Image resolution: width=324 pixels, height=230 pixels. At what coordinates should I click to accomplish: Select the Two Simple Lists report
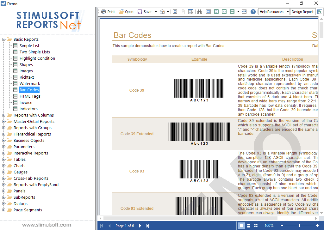pyautogui.click(x=35, y=52)
